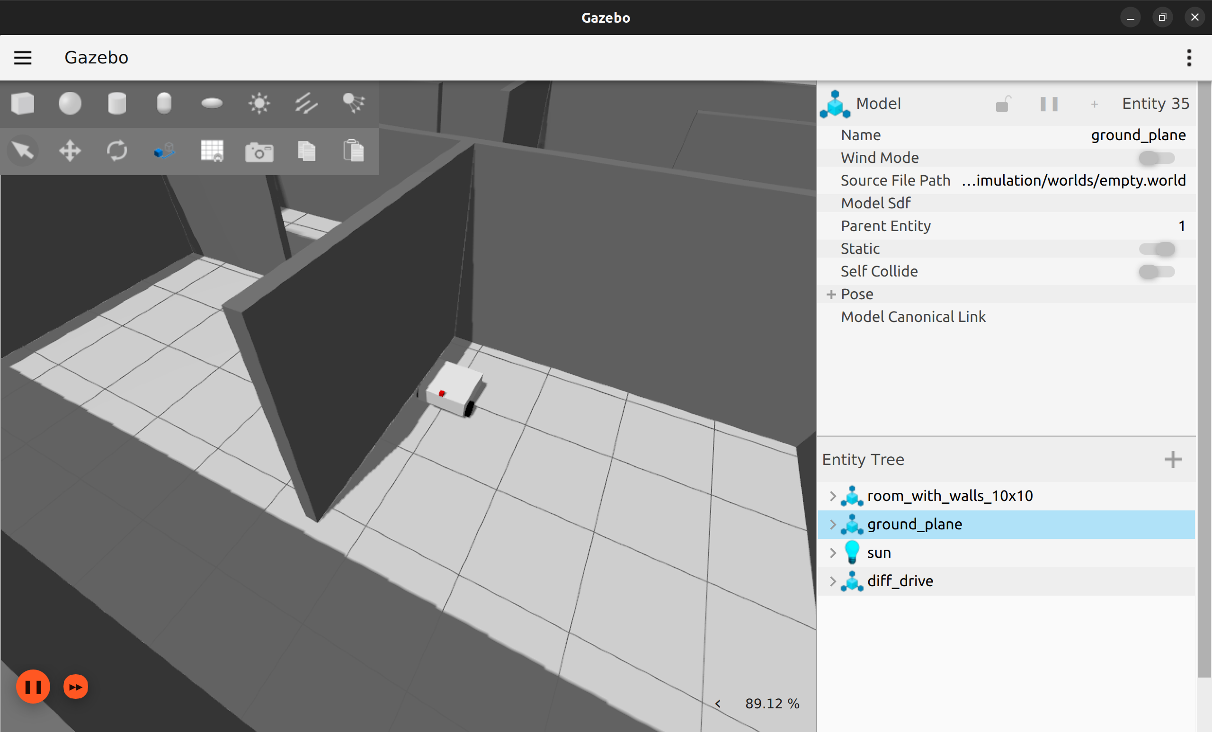Open the grid configuration tool
This screenshot has height=732, width=1212.
tap(212, 151)
